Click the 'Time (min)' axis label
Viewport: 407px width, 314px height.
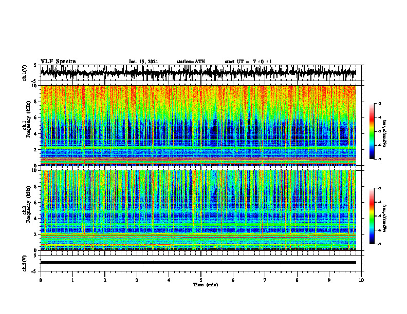(206, 285)
